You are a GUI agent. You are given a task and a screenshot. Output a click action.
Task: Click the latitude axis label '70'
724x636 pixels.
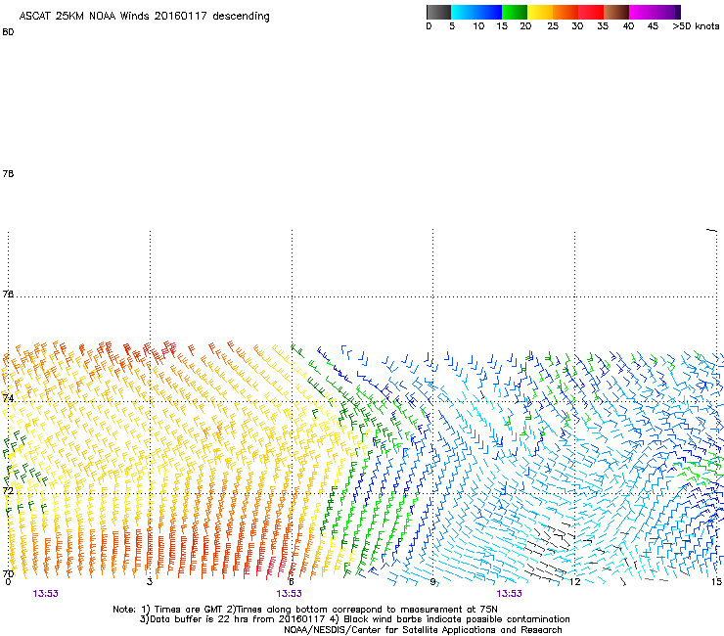click(8, 573)
